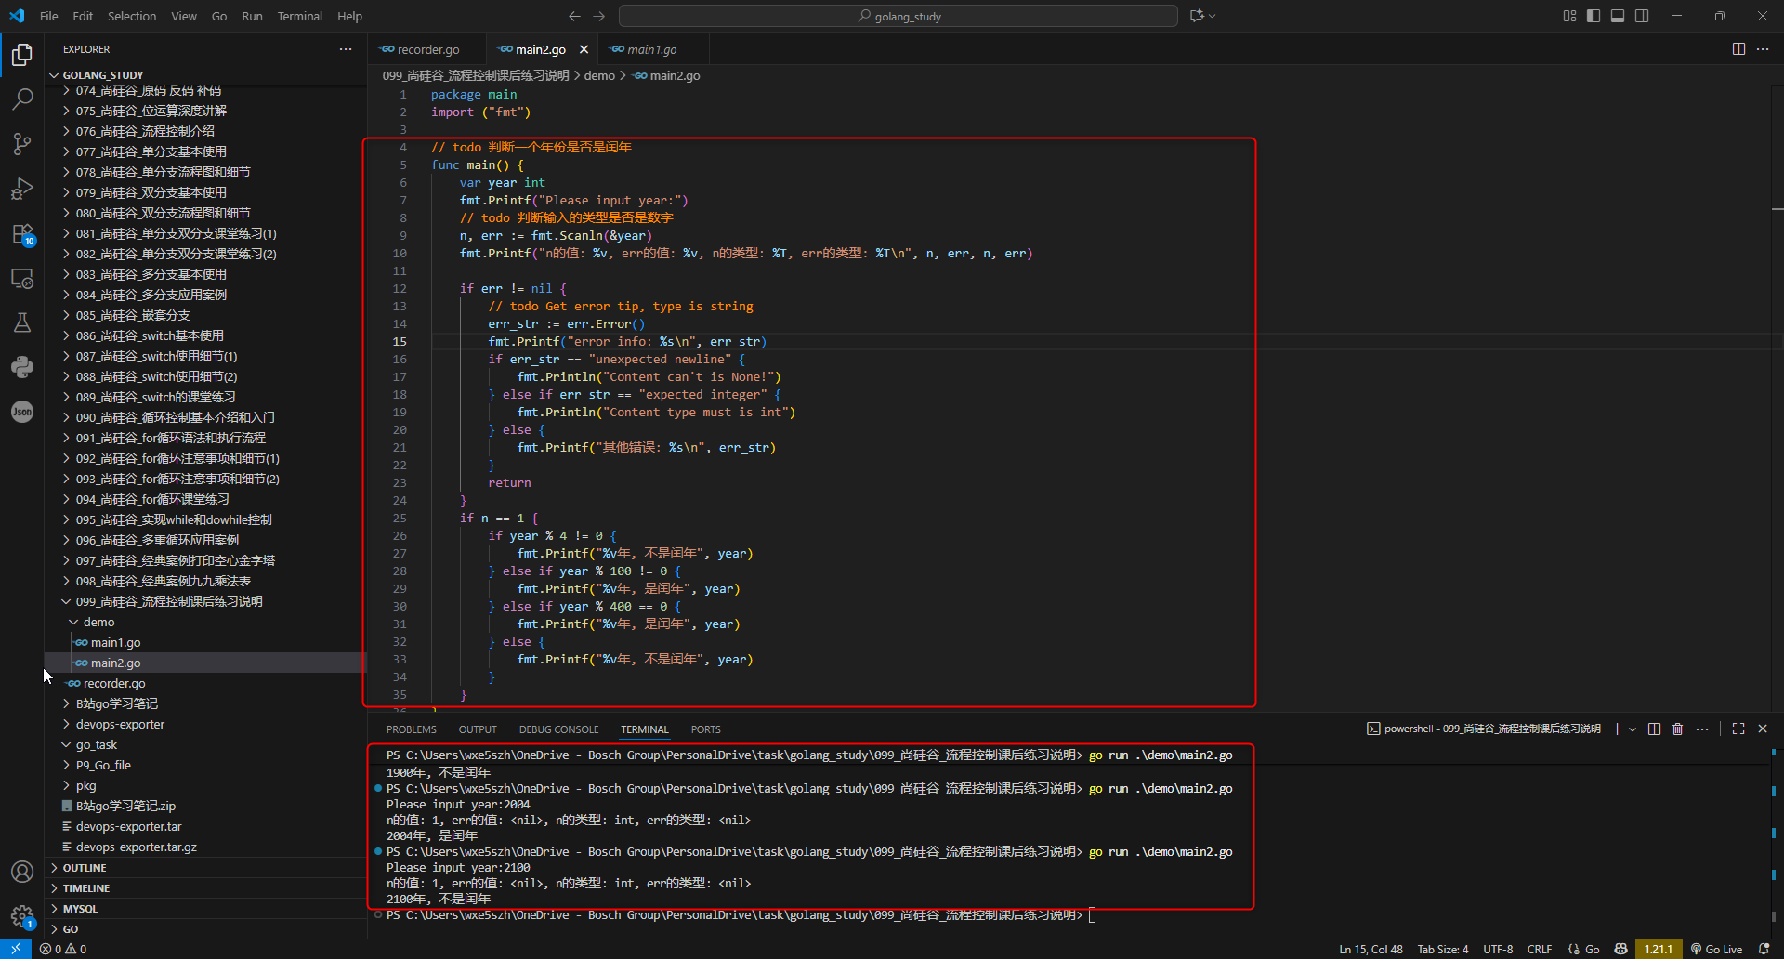Screen dimensions: 1784x959
Task: Open the Python activity bar view
Action: [x=22, y=367]
